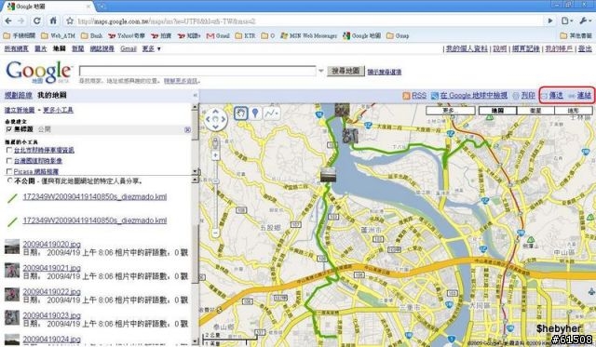Open 20090419020.jpg photo link
Image resolution: width=596 pixels, height=347 pixels.
(52, 244)
